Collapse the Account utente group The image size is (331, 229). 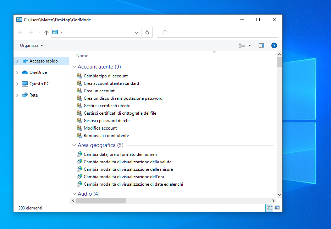[x=74, y=67]
